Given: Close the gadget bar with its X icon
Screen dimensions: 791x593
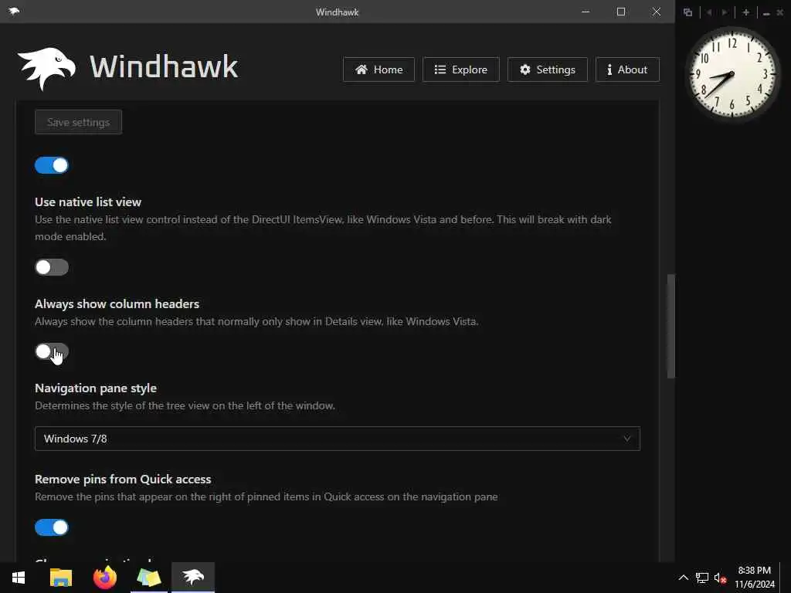Looking at the screenshot, I should click(780, 12).
